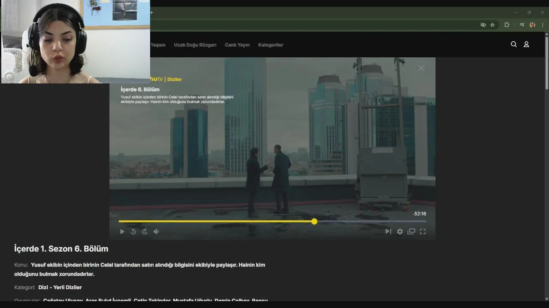Open video player settings gear

click(400, 231)
